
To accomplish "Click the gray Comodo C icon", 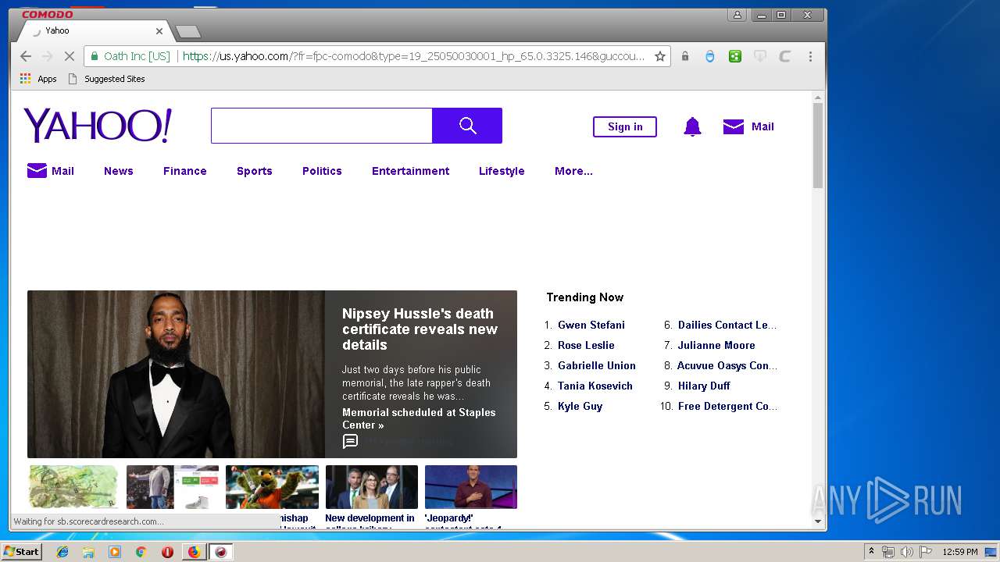I will (x=785, y=56).
